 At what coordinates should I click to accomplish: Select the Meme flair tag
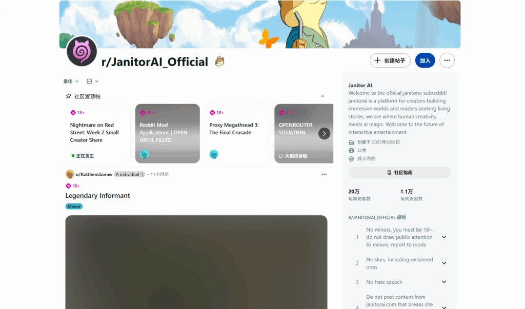tap(74, 207)
